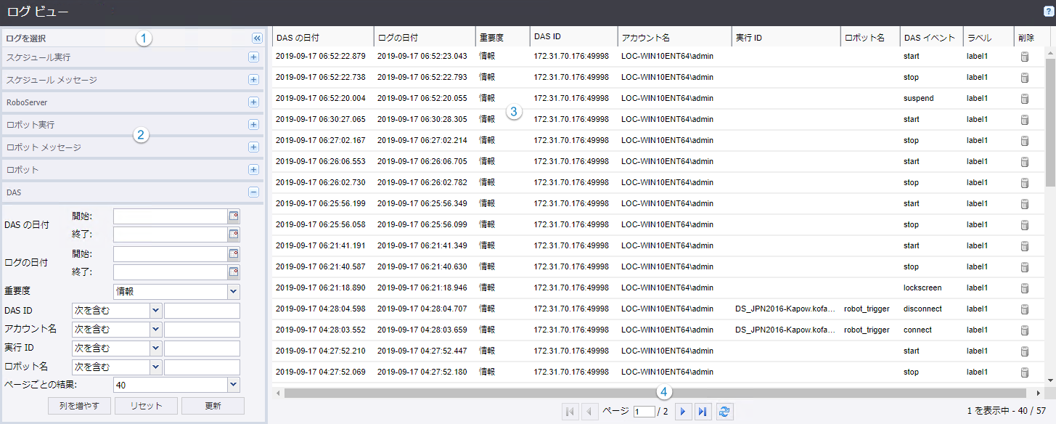This screenshot has width=1056, height=424.
Task: Delete the suspend event row via trash icon
Action: 1025,99
